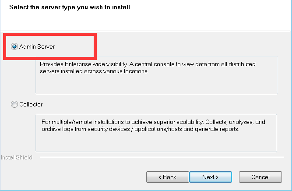Select the Admin Server radio button
Viewport: 292px width, 191px height.
(14, 46)
